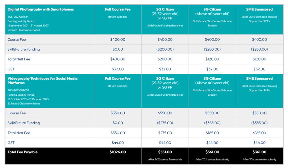Select the $1026.00 total fee payable amount

coord(118,152)
